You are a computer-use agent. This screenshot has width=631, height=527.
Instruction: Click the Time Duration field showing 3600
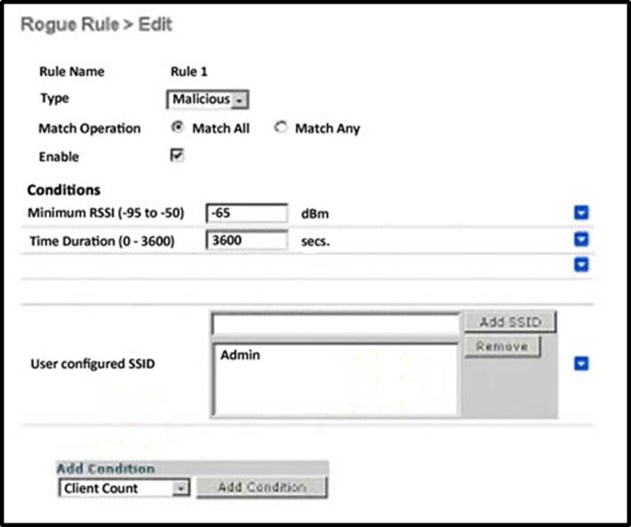pos(246,240)
